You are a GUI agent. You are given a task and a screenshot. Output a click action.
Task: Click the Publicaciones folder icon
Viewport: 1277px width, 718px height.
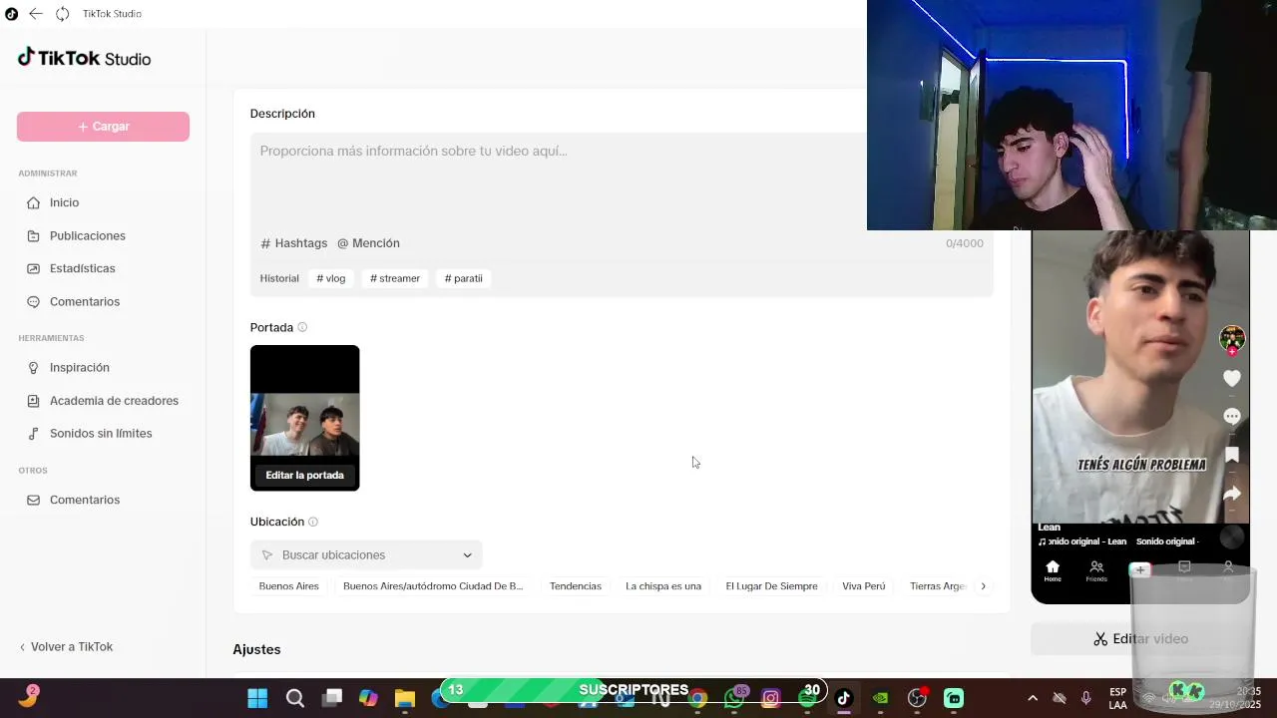click(x=34, y=235)
